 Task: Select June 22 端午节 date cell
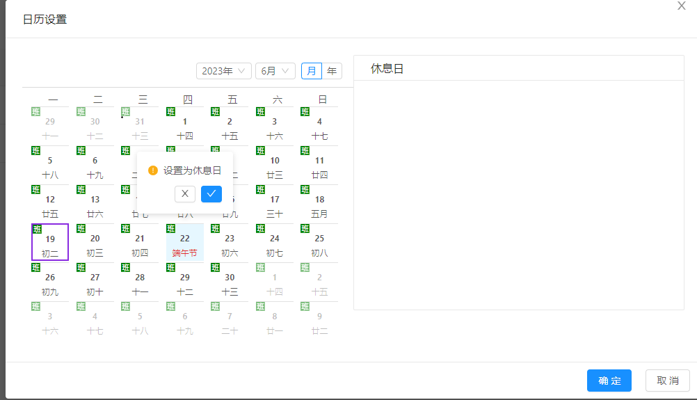tap(185, 243)
